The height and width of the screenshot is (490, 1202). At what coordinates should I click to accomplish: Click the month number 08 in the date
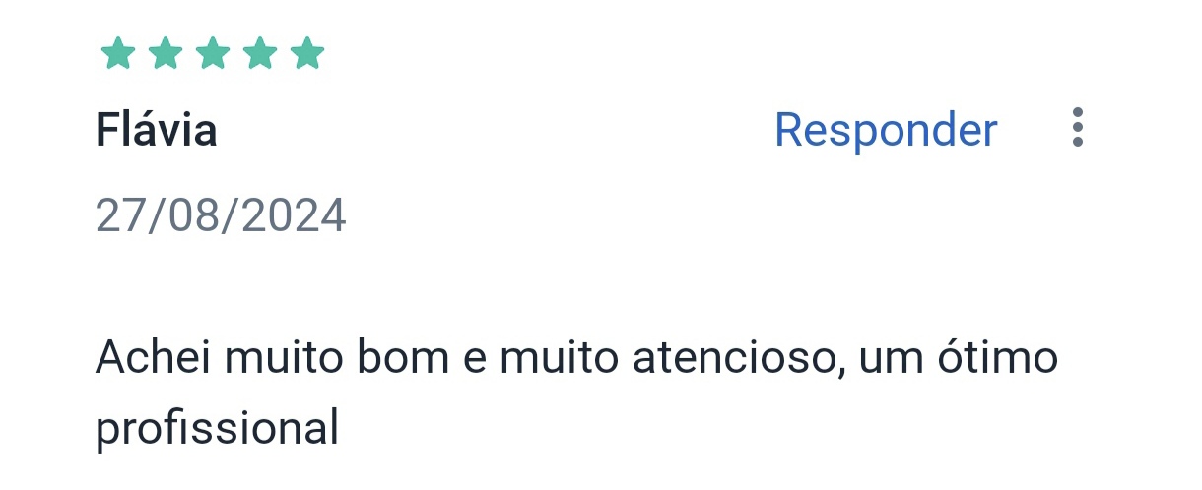[195, 215]
